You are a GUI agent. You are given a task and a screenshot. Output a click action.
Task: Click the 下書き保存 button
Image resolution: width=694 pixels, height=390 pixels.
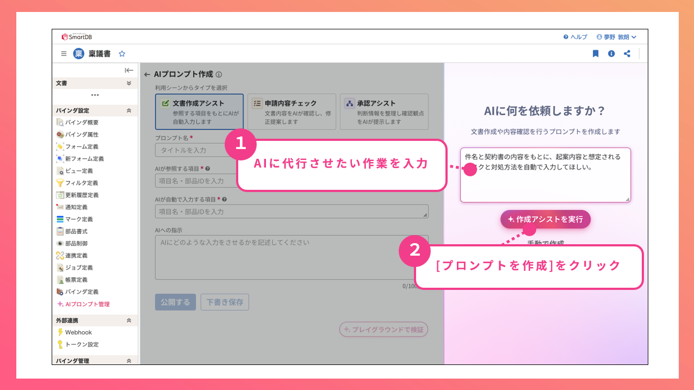[225, 302]
